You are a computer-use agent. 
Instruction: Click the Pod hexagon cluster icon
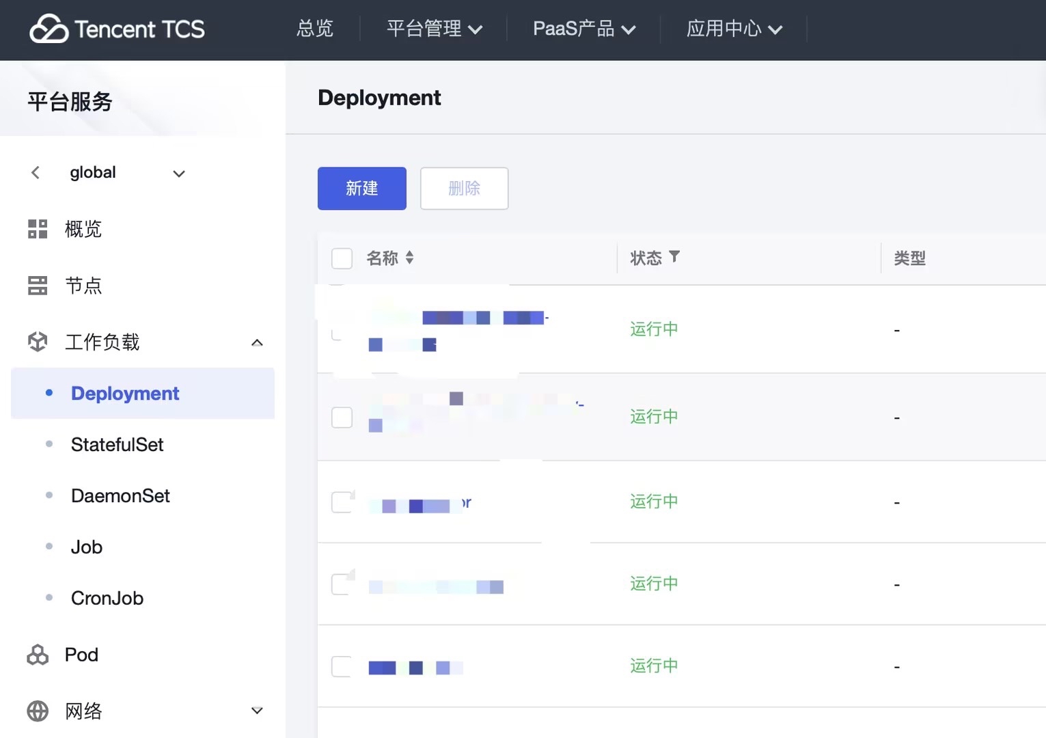(38, 655)
